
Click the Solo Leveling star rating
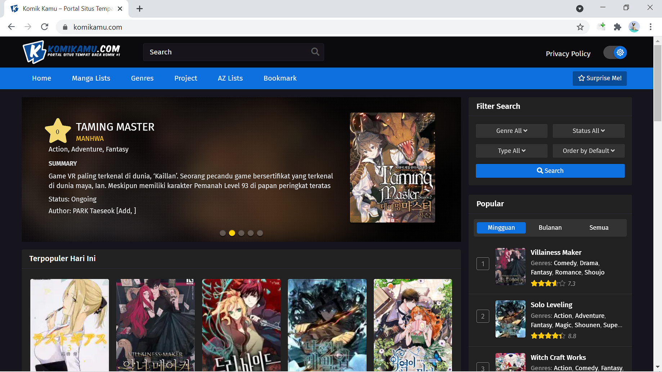[x=548, y=336]
